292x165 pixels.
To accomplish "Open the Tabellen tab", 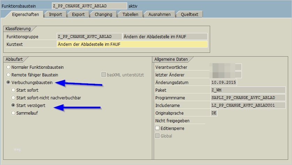I will 130,15.
